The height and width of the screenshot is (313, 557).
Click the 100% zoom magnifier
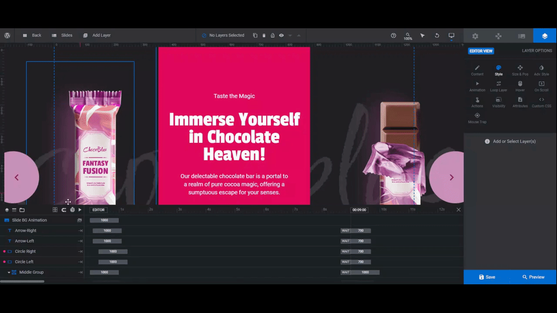click(408, 36)
